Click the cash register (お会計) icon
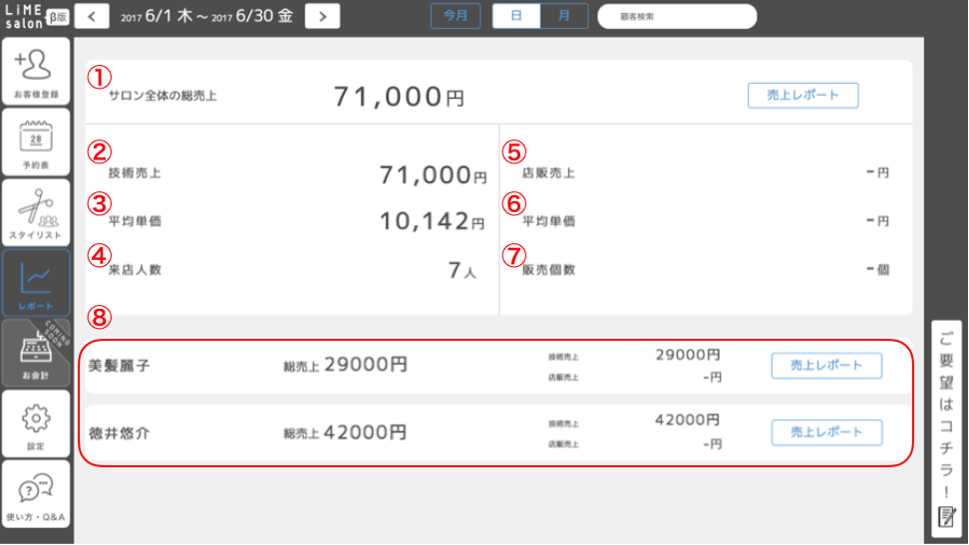The height and width of the screenshot is (545, 969). pos(36,353)
